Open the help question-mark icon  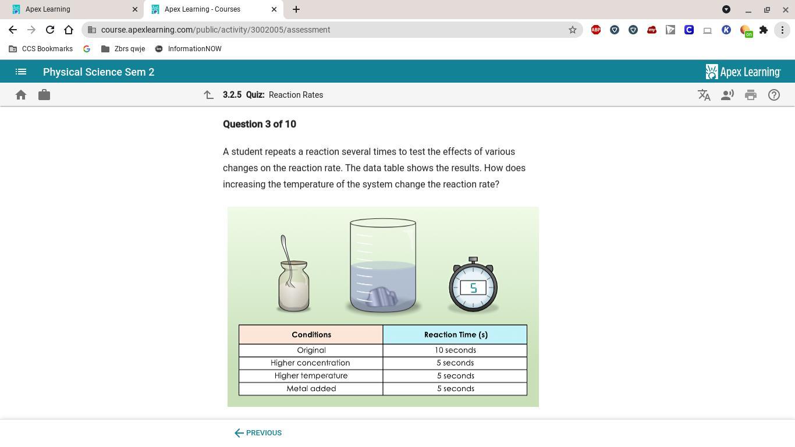pos(774,95)
